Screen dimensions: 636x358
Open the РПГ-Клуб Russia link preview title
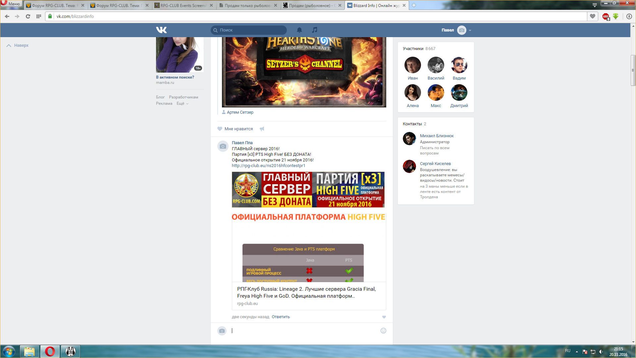[x=306, y=292]
